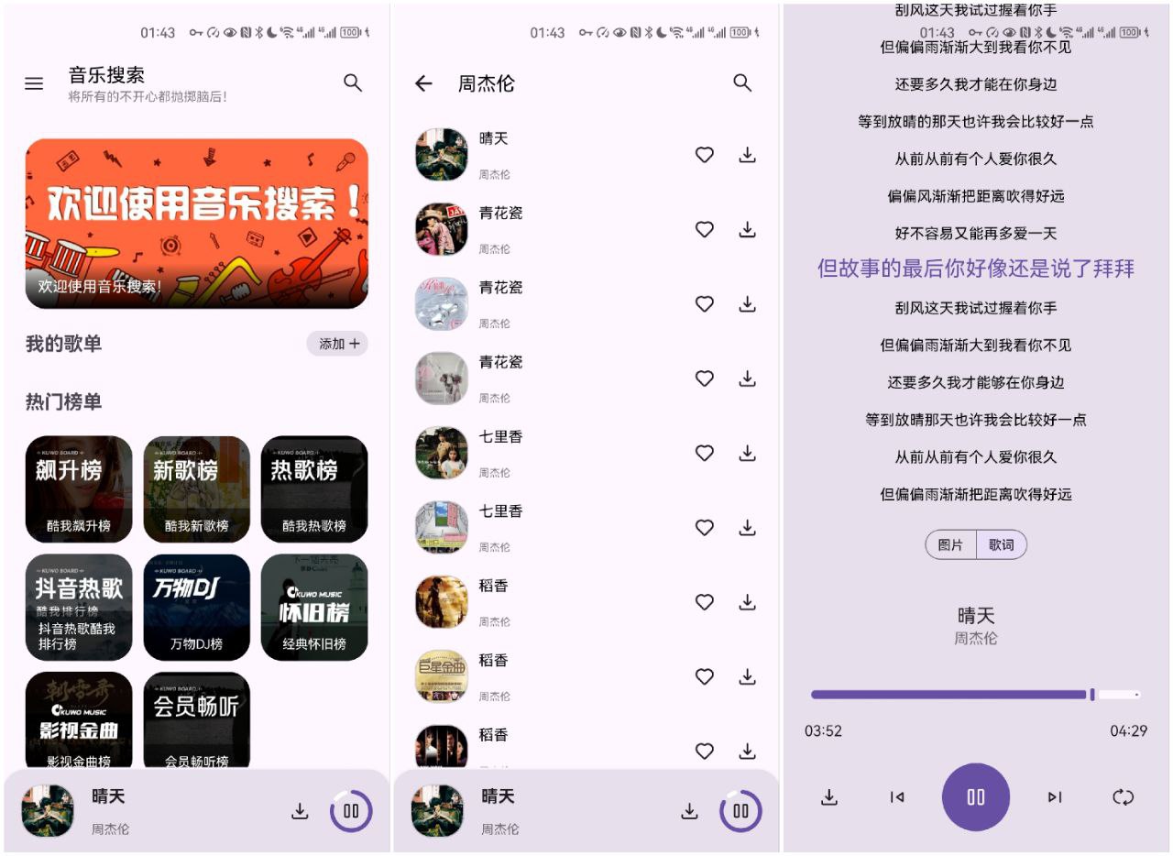This screenshot has height=856, width=1173.
Task: Download 晴天 from the 周杰伦 song list row
Action: (748, 155)
